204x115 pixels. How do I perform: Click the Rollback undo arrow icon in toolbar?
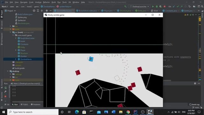tap(189, 6)
